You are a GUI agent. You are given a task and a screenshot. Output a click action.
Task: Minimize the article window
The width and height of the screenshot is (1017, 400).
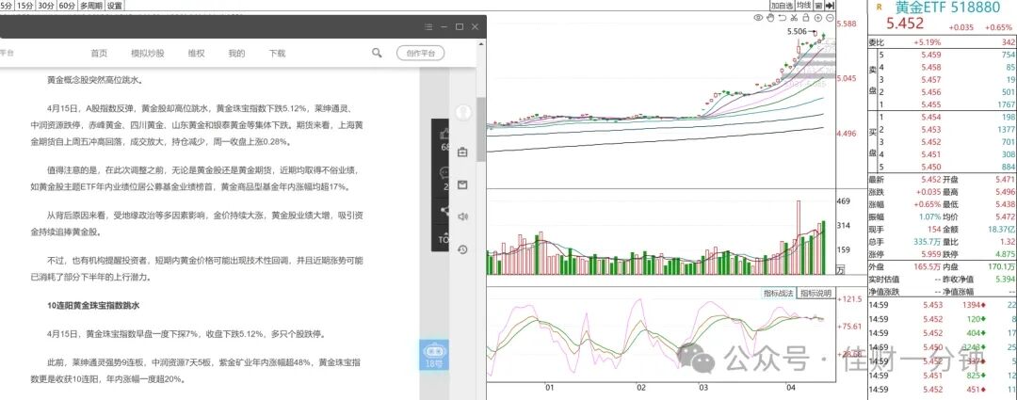(x=444, y=26)
